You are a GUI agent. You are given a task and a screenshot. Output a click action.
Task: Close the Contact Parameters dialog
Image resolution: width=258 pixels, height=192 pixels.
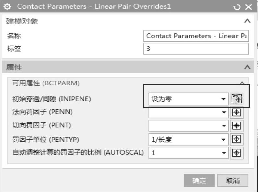(x=248, y=7)
